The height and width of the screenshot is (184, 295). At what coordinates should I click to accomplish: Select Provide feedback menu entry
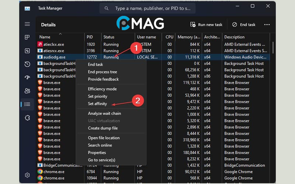tap(103, 79)
